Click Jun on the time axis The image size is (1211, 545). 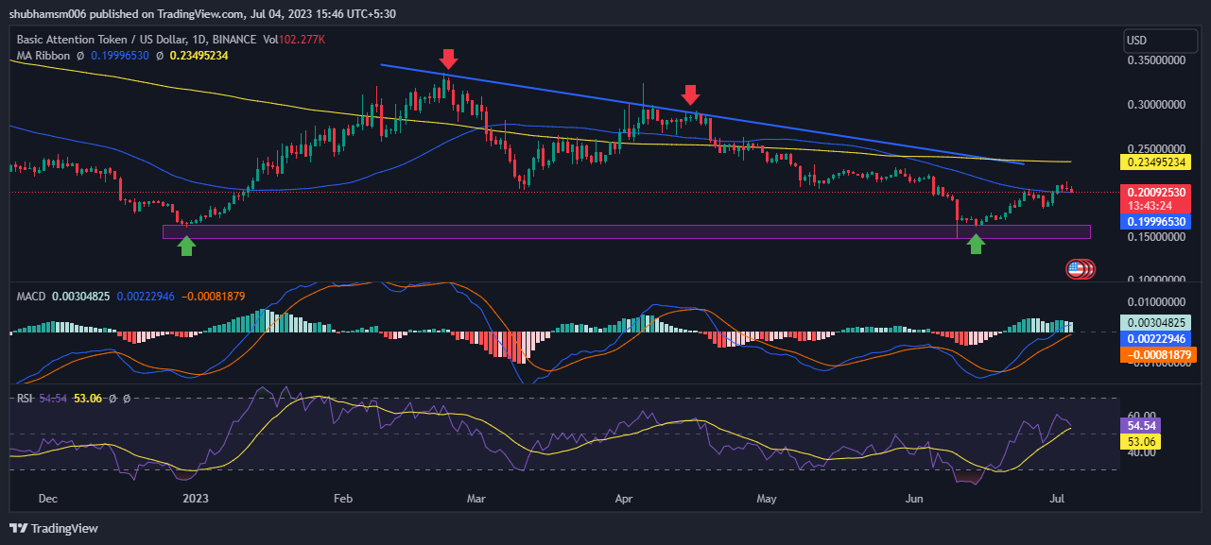point(915,497)
